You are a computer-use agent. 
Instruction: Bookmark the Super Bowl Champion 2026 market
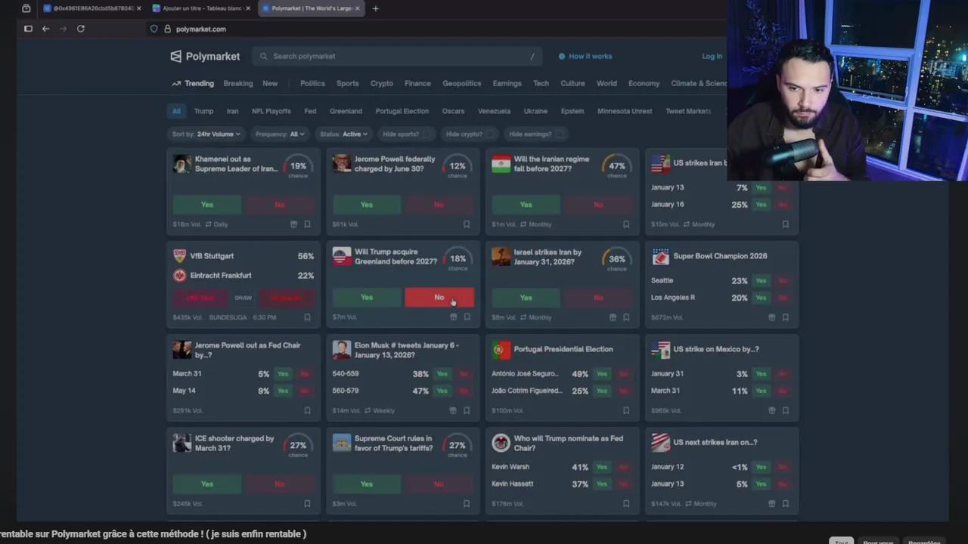pyautogui.click(x=786, y=317)
